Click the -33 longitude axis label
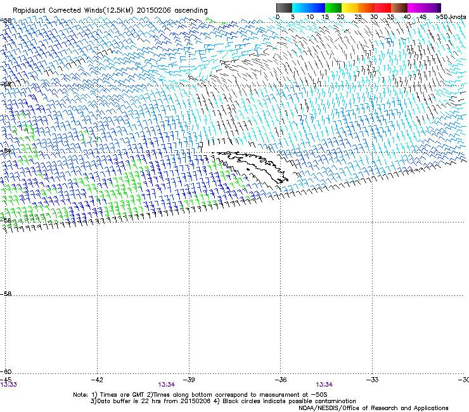The width and height of the screenshot is (469, 412). click(372, 380)
